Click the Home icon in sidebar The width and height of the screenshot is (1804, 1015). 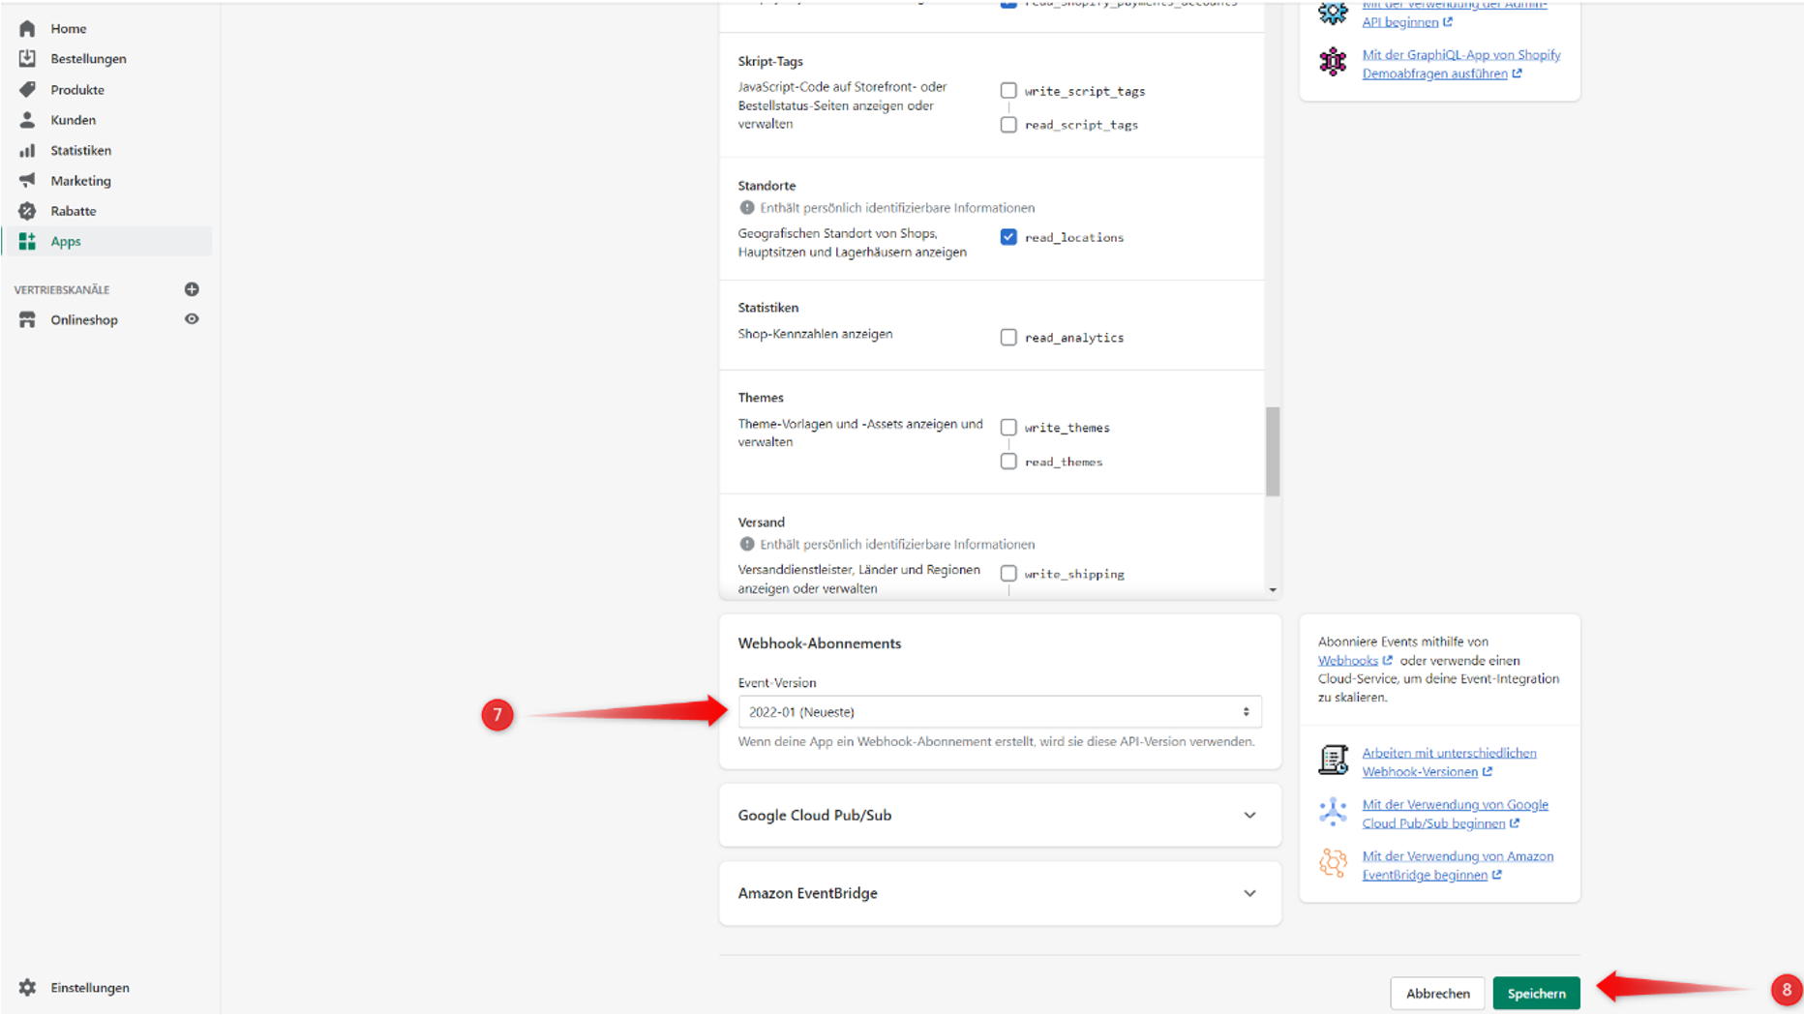click(27, 29)
